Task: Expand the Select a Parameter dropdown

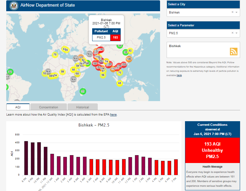Action: pyautogui.click(x=236, y=33)
